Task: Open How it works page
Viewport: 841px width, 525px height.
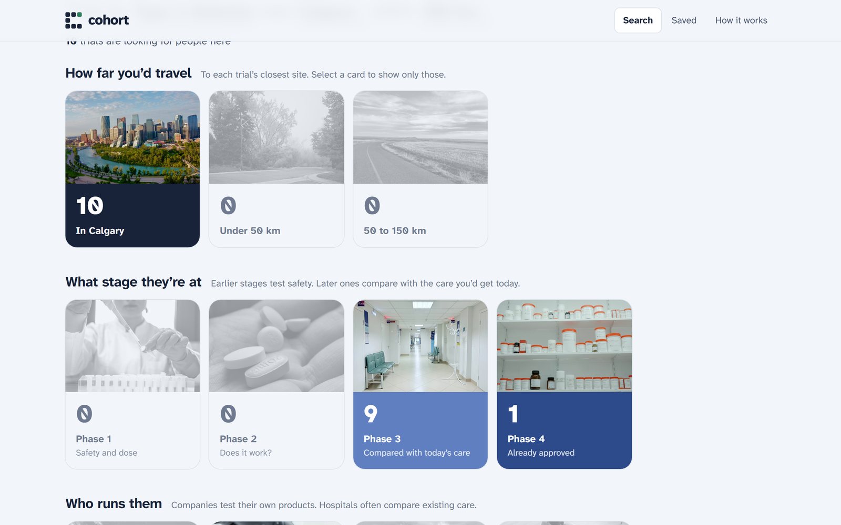Action: pos(741,20)
